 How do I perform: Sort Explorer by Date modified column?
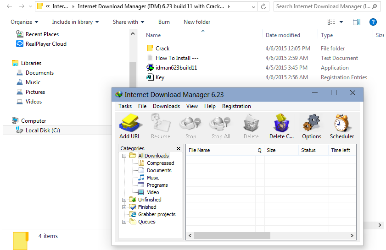pyautogui.click(x=283, y=35)
